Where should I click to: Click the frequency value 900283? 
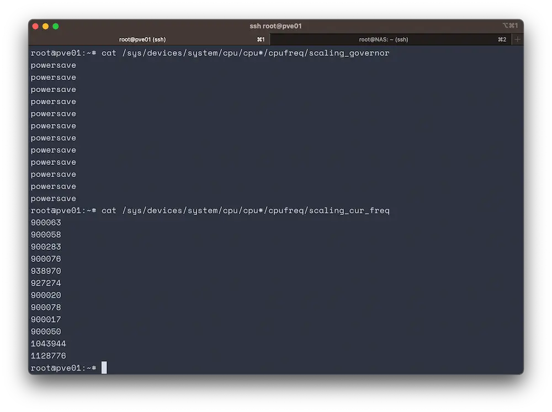[46, 247]
